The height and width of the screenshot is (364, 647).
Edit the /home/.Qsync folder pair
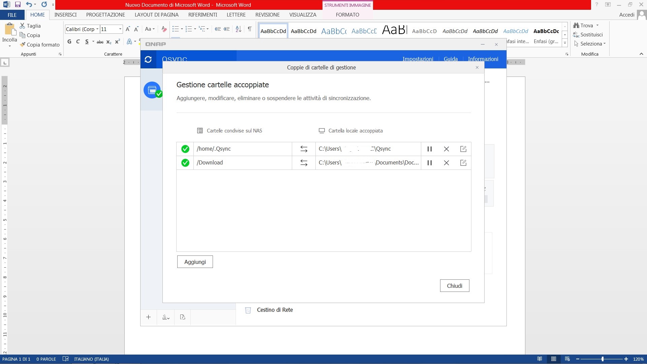pyautogui.click(x=463, y=149)
